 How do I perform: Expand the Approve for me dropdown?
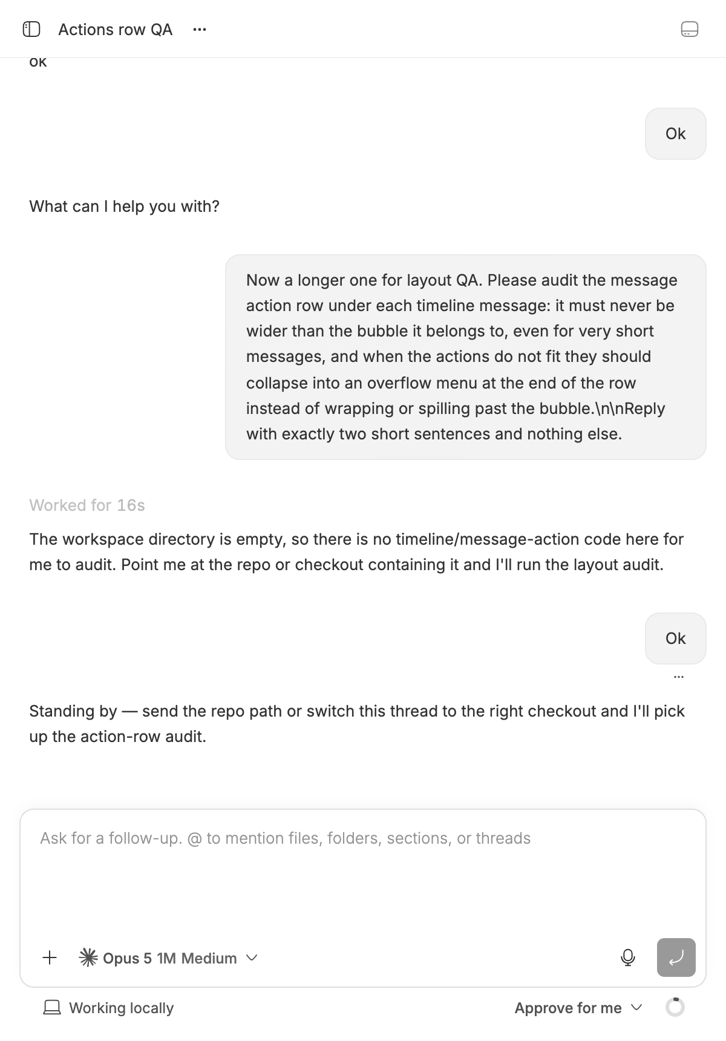[578, 1008]
